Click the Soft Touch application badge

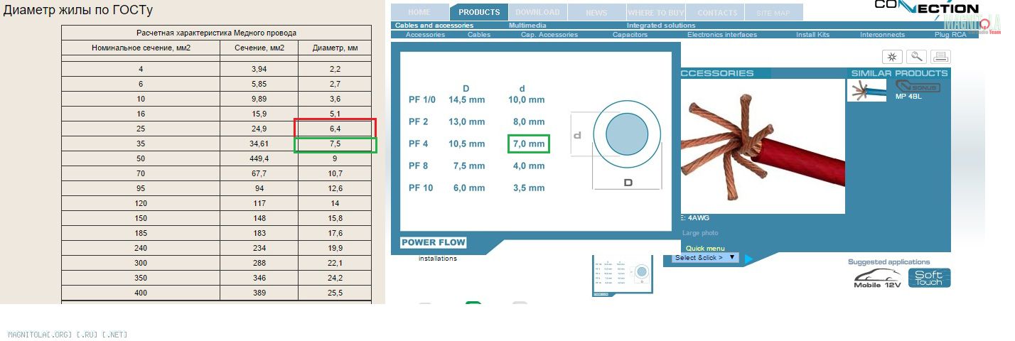click(928, 278)
